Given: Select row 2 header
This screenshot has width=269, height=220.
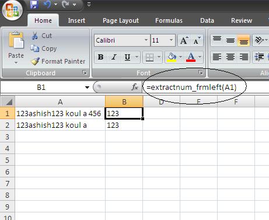Looking at the screenshot, I should 8,125.
